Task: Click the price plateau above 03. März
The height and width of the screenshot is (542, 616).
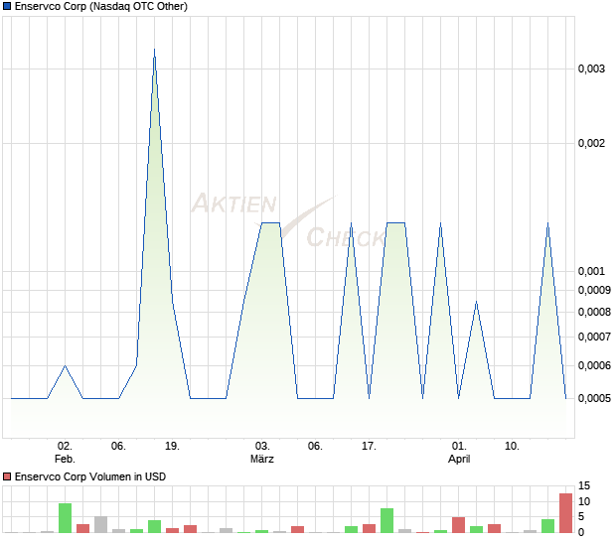Action: [x=270, y=223]
